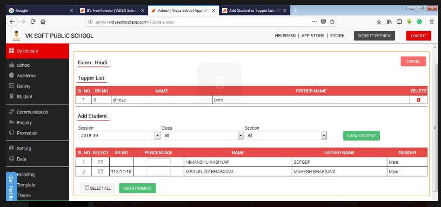
Task: Click the CANCEL button
Action: 413,61
